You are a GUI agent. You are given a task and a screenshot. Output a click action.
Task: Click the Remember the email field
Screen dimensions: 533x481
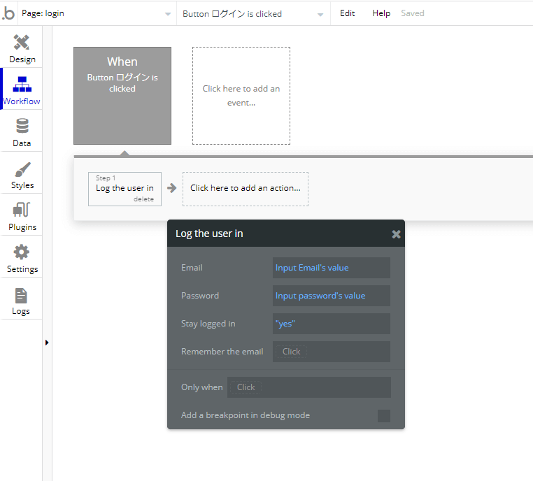pos(332,352)
